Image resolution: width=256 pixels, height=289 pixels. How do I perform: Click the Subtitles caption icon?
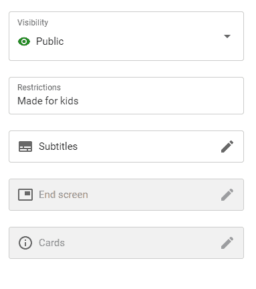pos(25,147)
